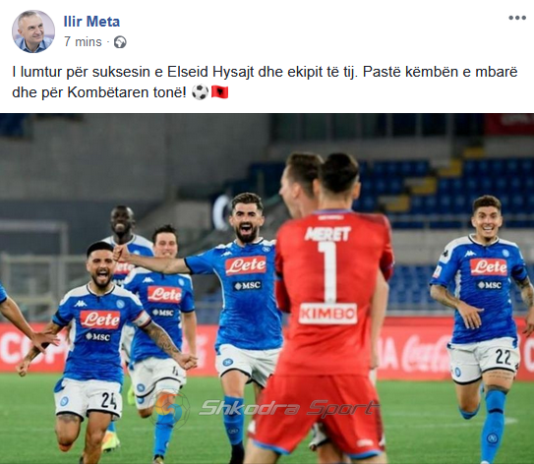Image resolution: width=534 pixels, height=464 pixels.
Task: Click the number 24 on the white shorts
Action: coord(108,401)
